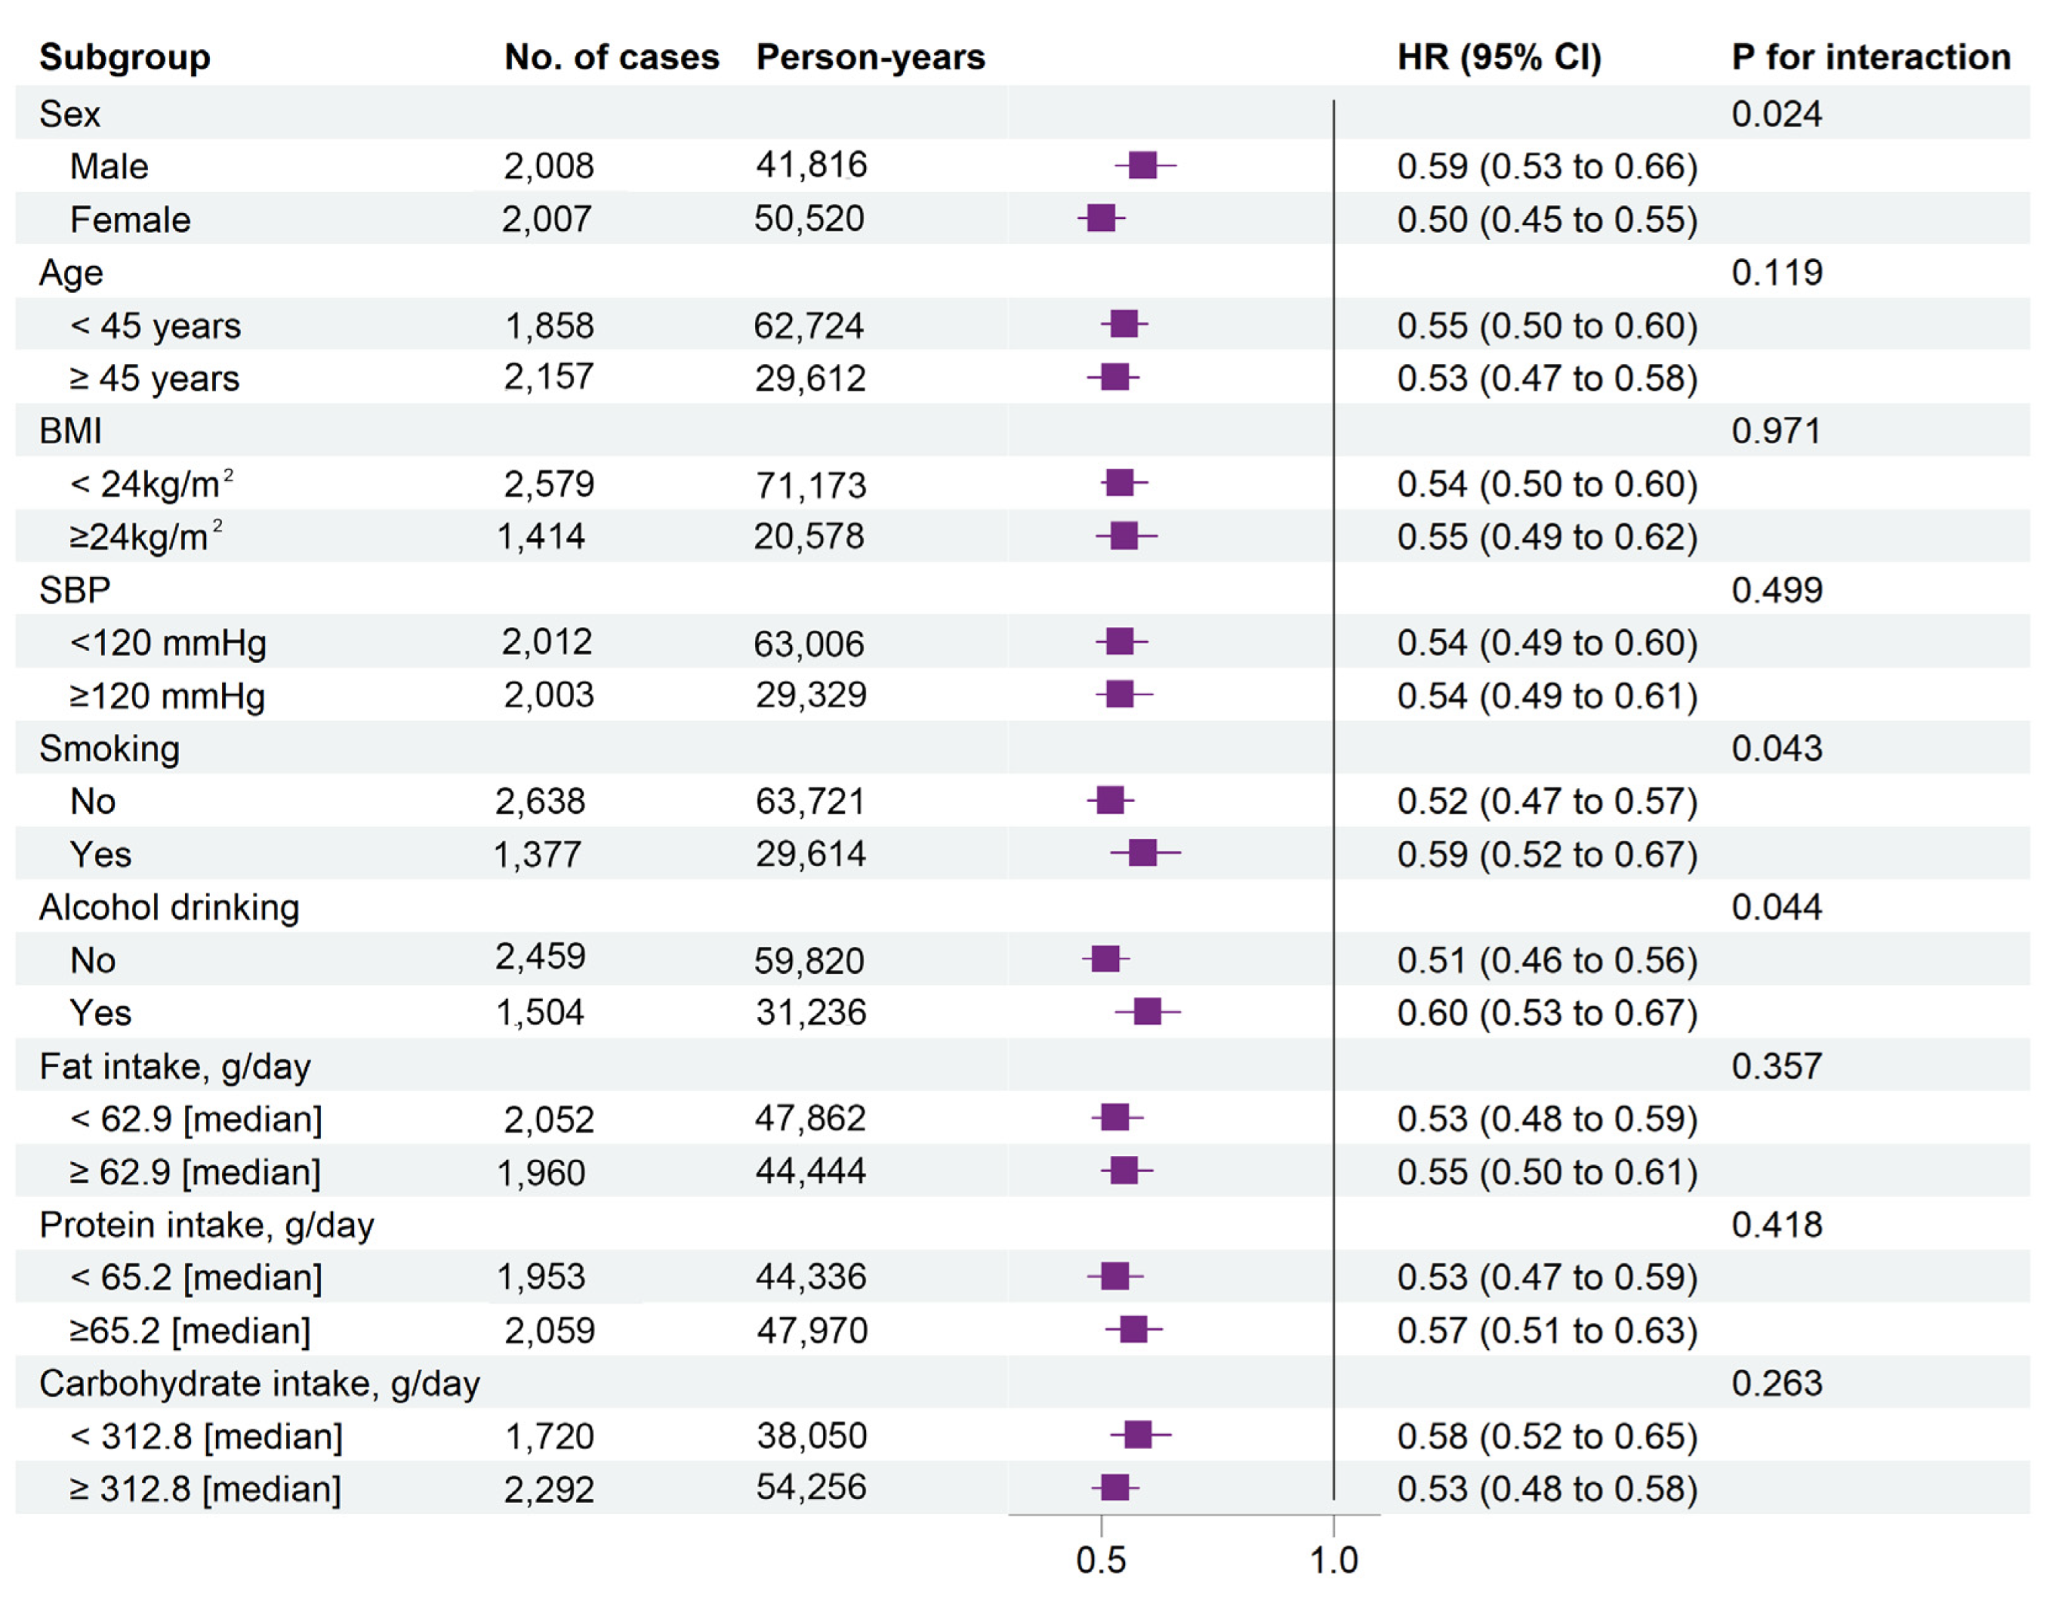The image size is (2059, 1597).
Task: Select the Subgroup column header
Action: (x=124, y=58)
